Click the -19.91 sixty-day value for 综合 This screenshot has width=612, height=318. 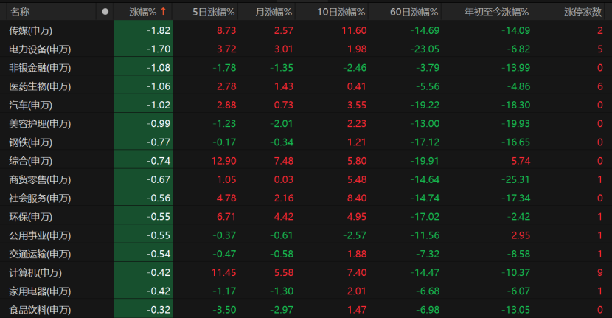(x=425, y=161)
